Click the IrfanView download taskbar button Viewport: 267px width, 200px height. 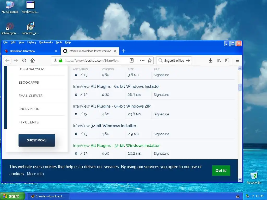point(48,196)
